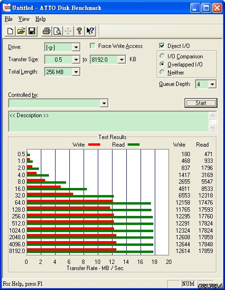Click the Read value 17760 for 256.0
This screenshot has height=290, width=225.
coord(206,216)
